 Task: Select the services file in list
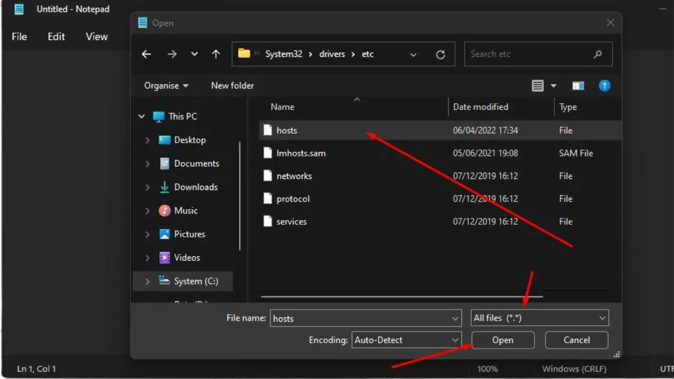291,222
